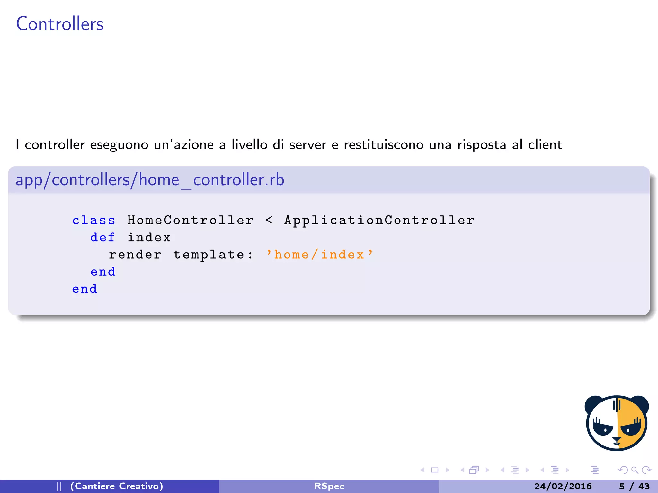Go to next slide arrow
This screenshot has width=658, height=493.
point(447,470)
